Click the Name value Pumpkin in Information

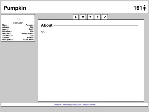pyautogui.click(x=30, y=25)
